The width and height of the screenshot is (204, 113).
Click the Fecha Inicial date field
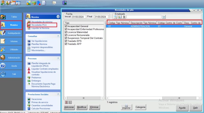[79, 17]
